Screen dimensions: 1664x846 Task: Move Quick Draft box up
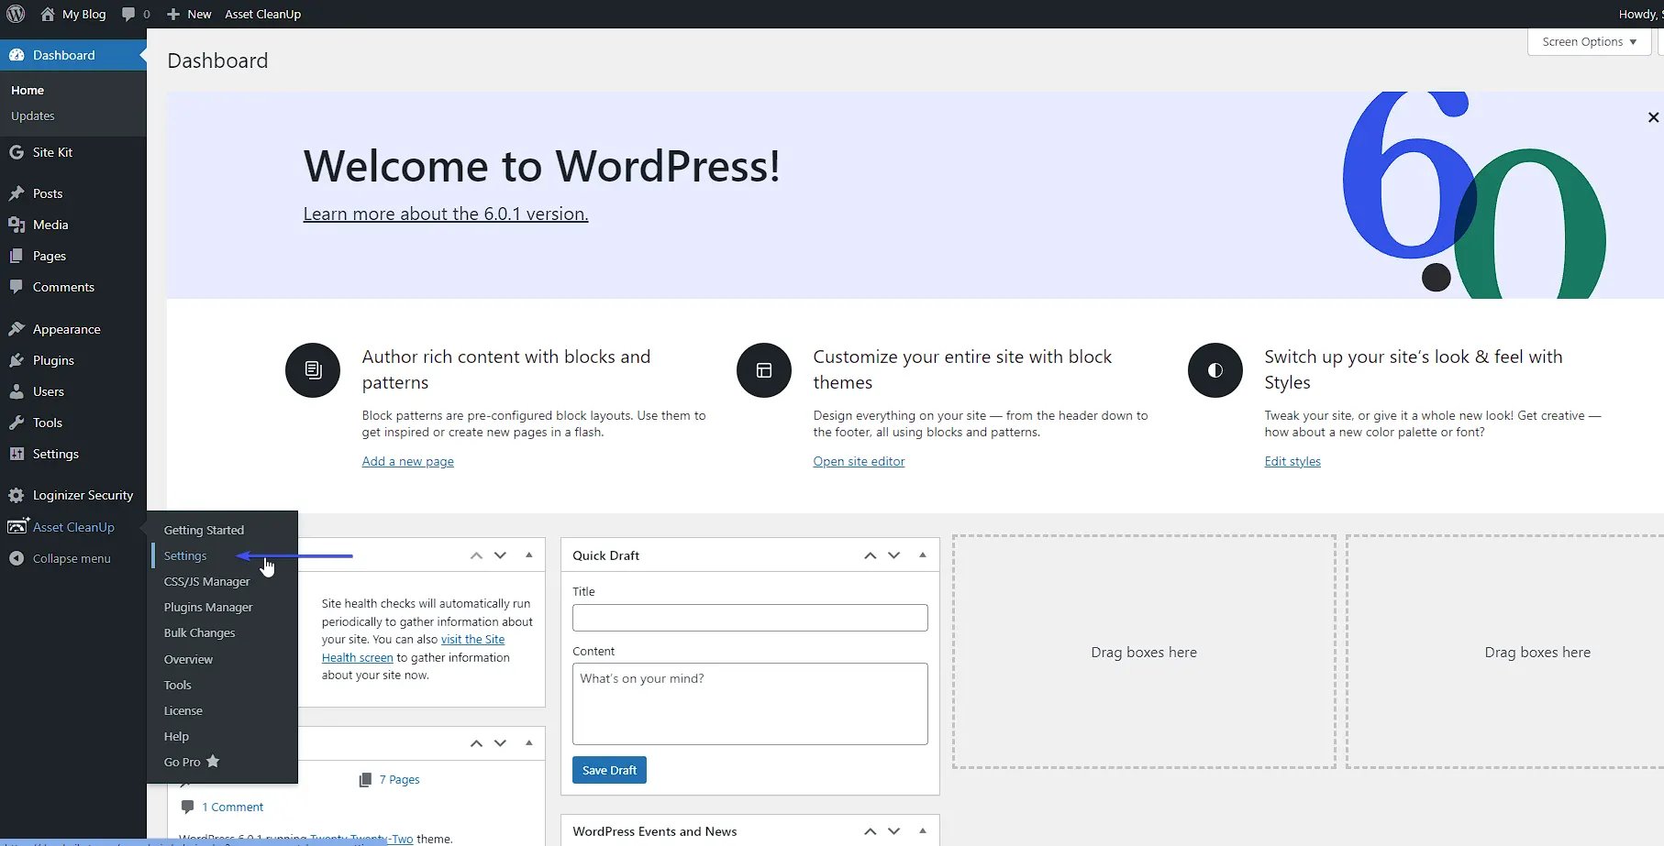click(870, 555)
